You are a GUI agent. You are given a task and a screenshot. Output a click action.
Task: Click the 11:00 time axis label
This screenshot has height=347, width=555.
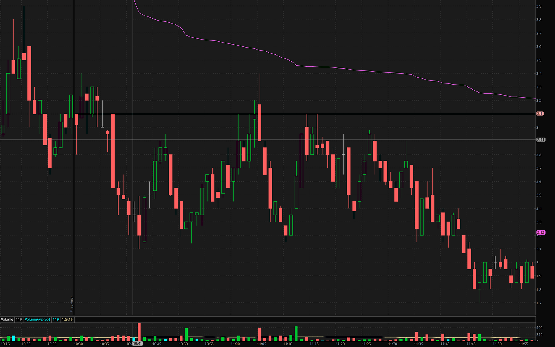(235, 344)
